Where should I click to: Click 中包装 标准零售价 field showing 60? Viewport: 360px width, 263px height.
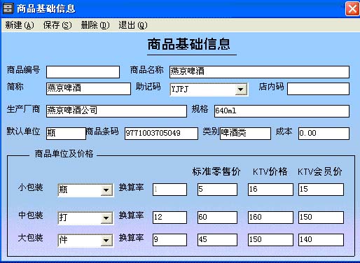click(217, 218)
